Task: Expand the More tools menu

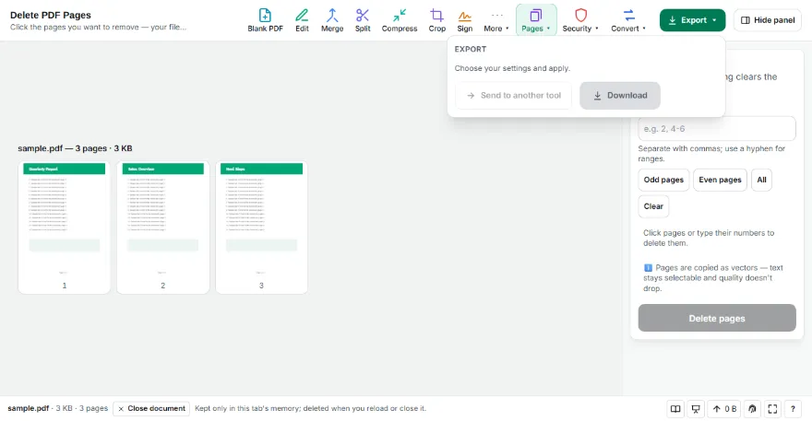Action: point(496,20)
